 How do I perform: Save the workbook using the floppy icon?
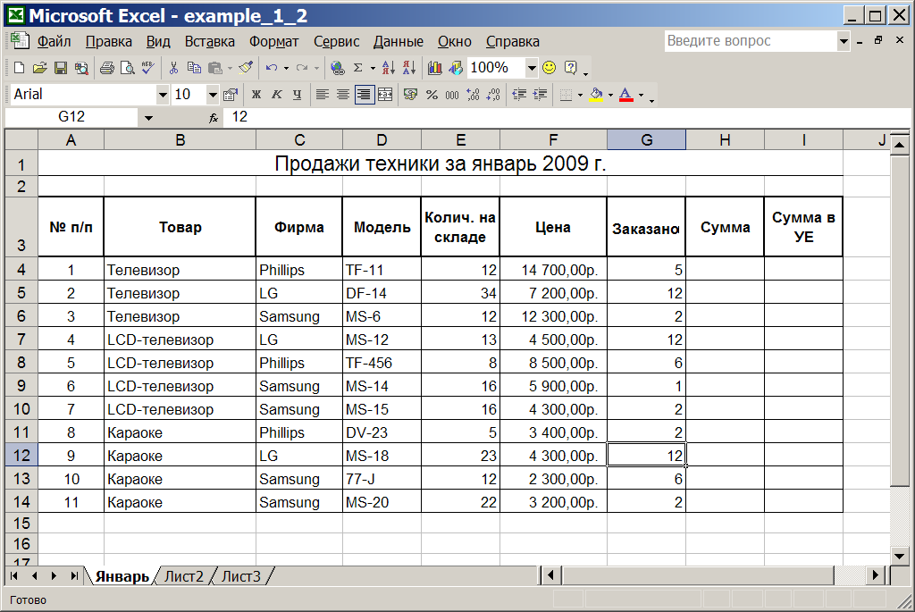pos(60,68)
